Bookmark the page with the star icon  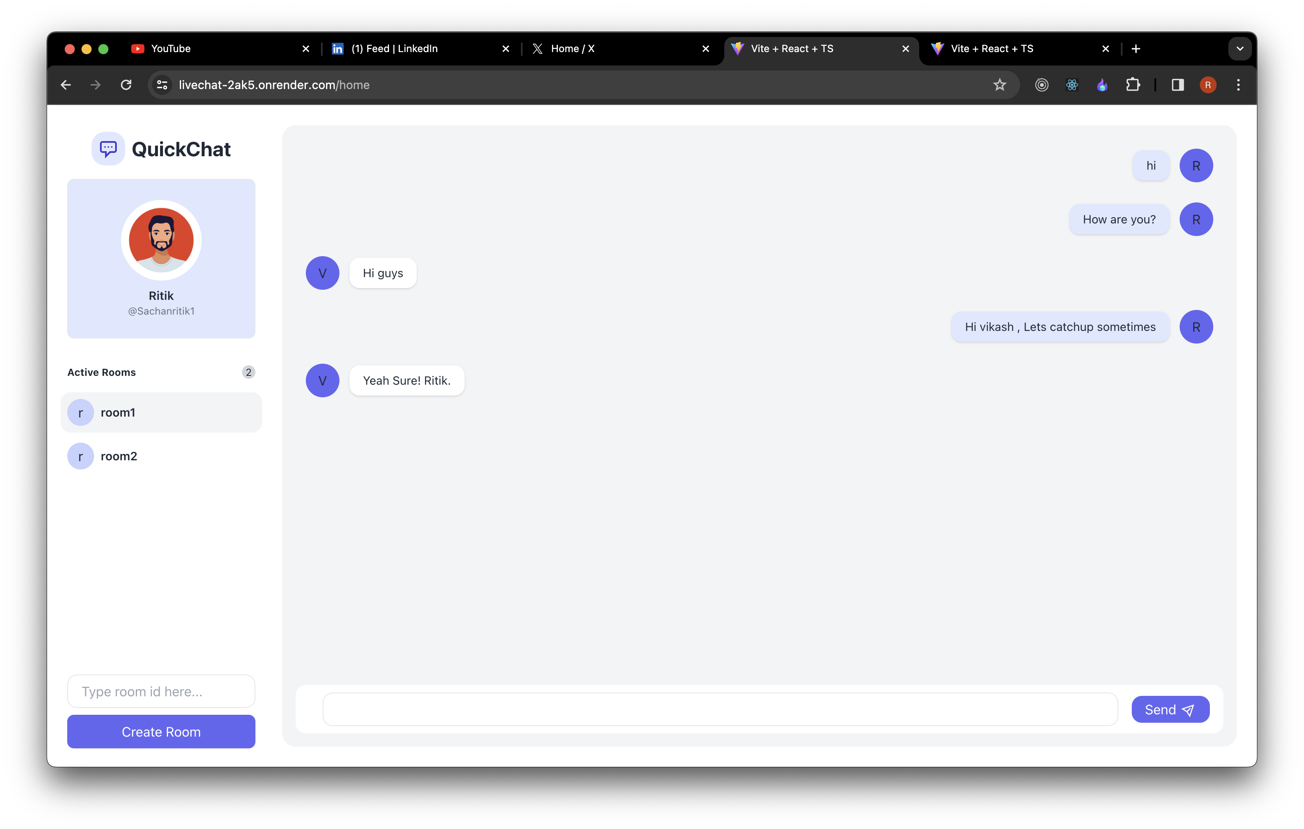pyautogui.click(x=999, y=84)
